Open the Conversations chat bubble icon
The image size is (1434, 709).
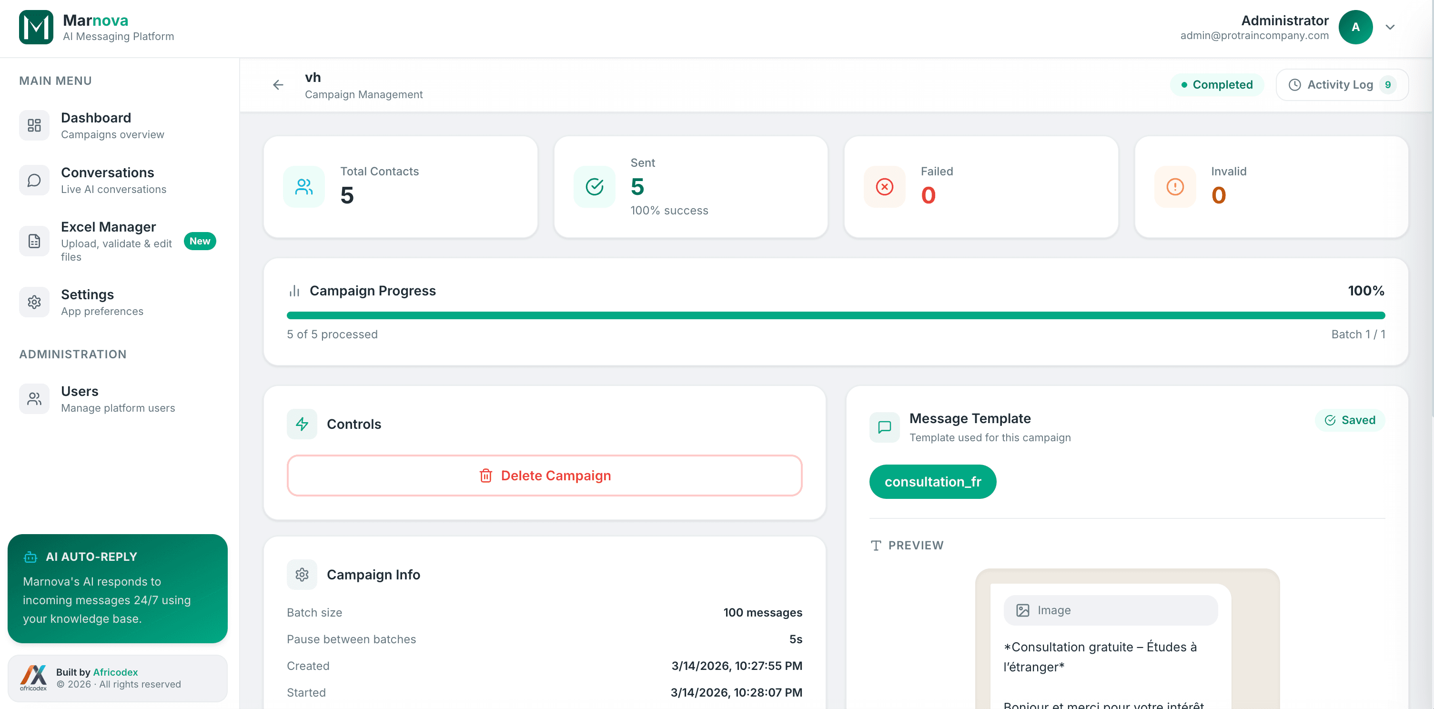(x=34, y=179)
